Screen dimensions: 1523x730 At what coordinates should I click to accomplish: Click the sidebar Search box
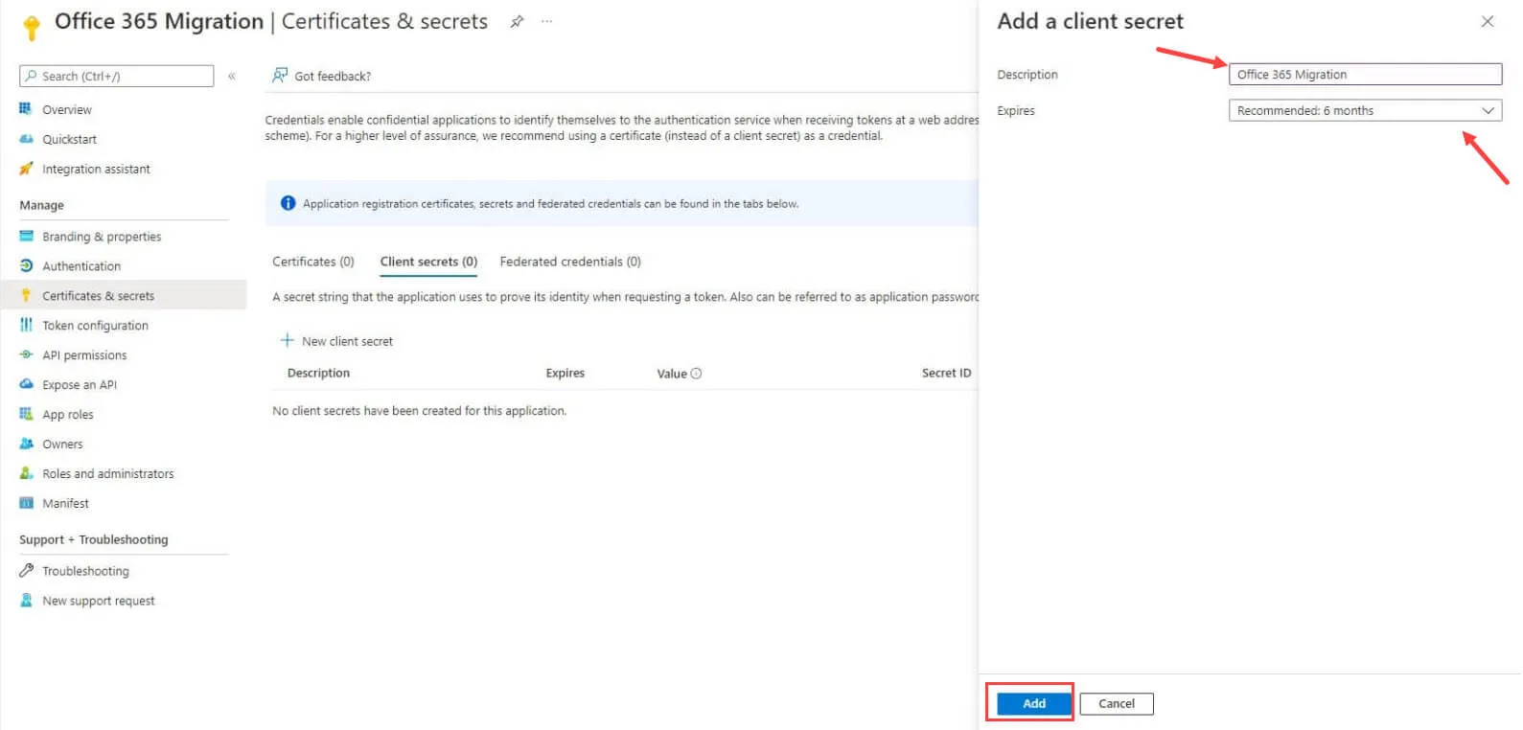tap(116, 76)
